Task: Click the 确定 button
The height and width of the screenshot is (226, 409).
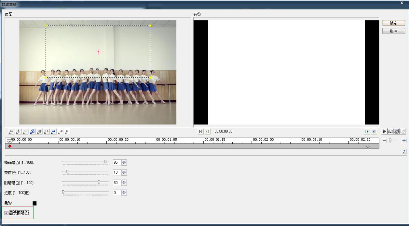Action: (394, 23)
